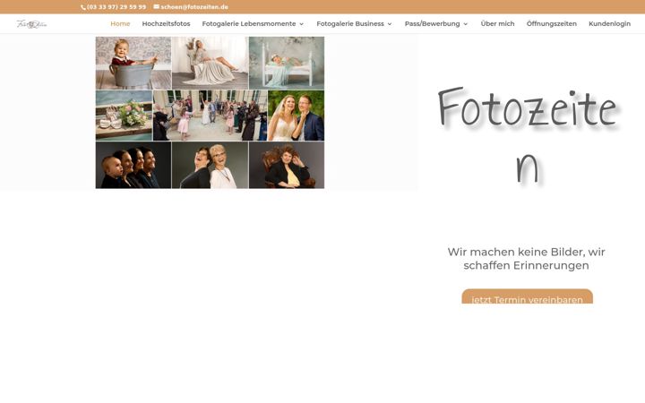The width and height of the screenshot is (645, 403).
Task: Click the Fotozeiten heading text
Action: tap(528, 135)
